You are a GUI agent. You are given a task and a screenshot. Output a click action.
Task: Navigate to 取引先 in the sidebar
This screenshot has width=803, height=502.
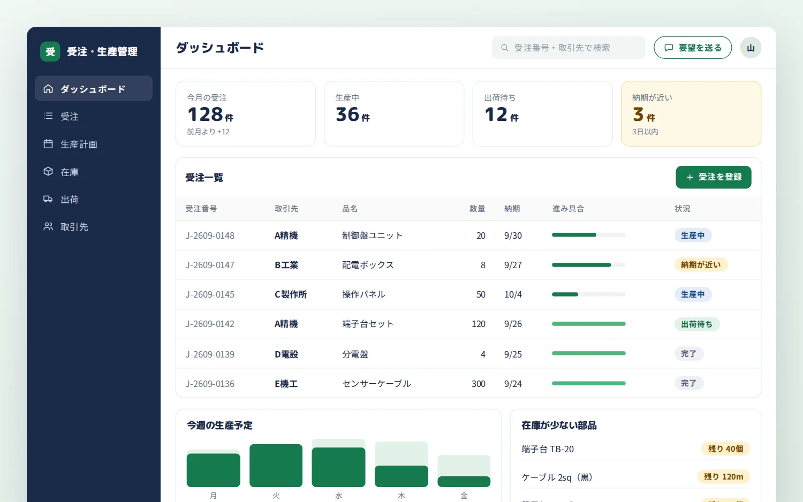(94, 226)
